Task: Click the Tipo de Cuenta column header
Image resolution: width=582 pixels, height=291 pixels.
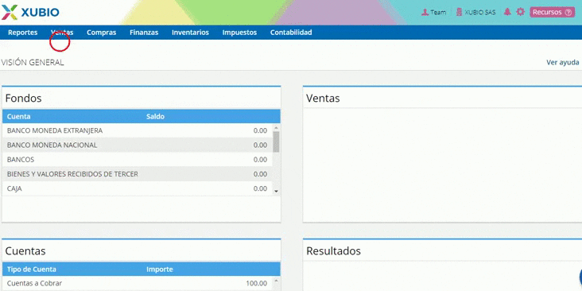Action: (32, 269)
